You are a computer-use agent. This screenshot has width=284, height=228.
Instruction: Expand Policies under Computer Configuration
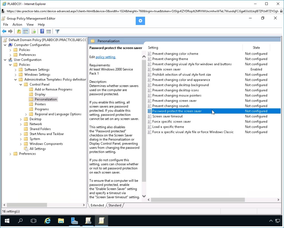[10, 50]
